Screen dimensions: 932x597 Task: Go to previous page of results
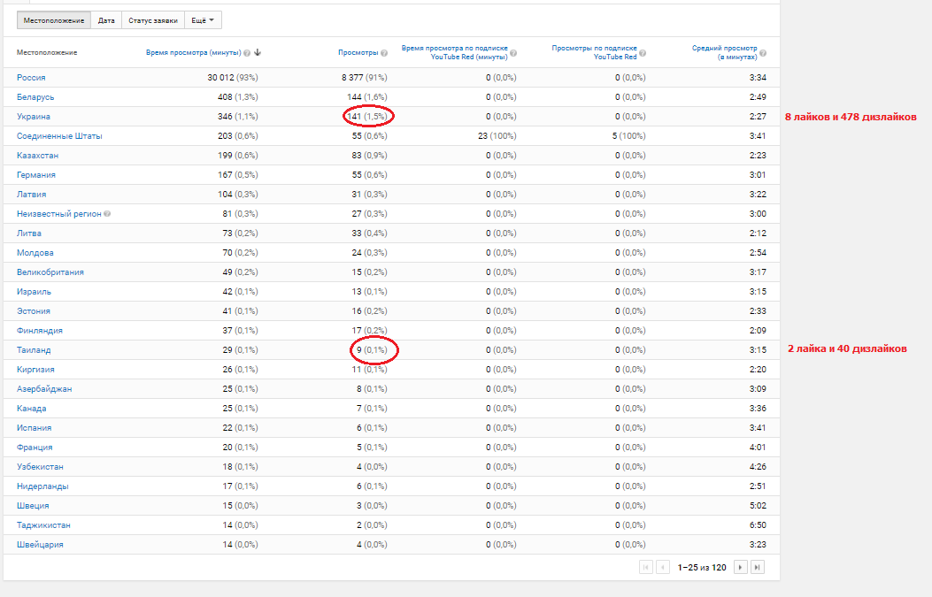(662, 567)
